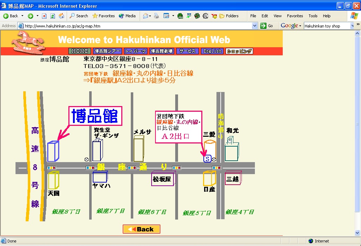Click the Back navigation button in toolbar
Viewport: 361px width, 246px height.
tap(11, 16)
